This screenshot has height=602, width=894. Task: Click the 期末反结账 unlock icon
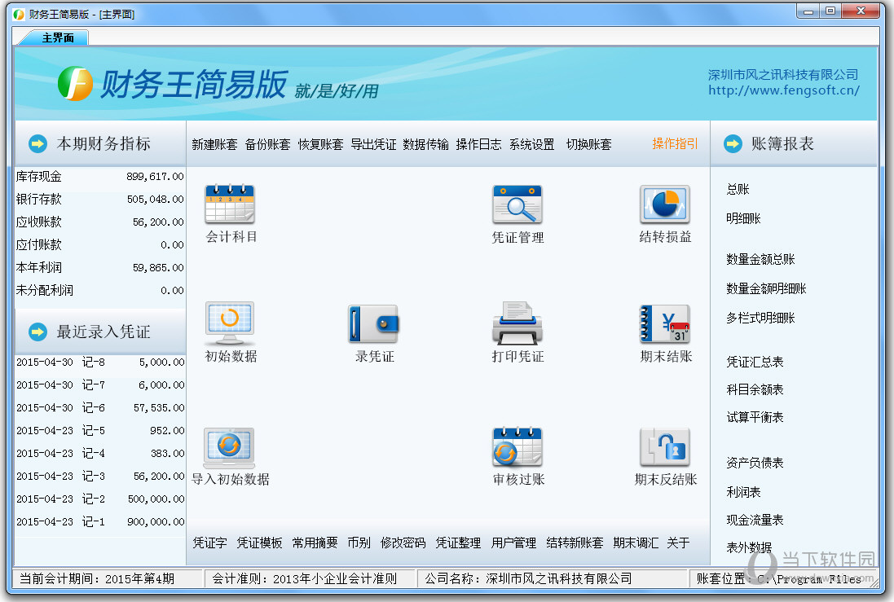(x=665, y=447)
